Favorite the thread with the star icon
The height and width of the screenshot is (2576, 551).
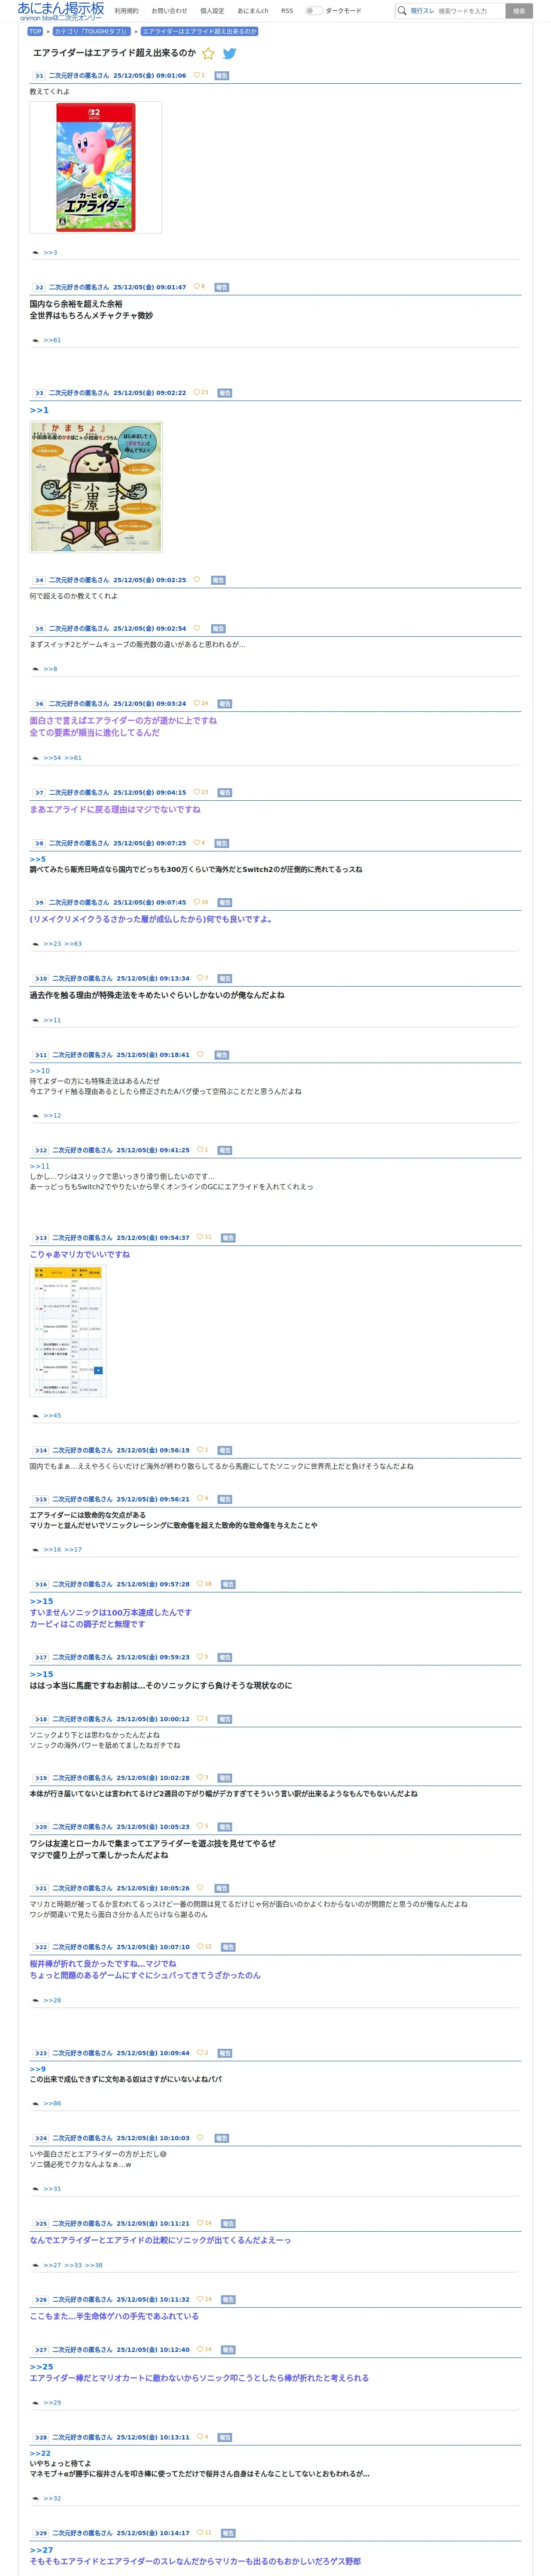click(208, 54)
